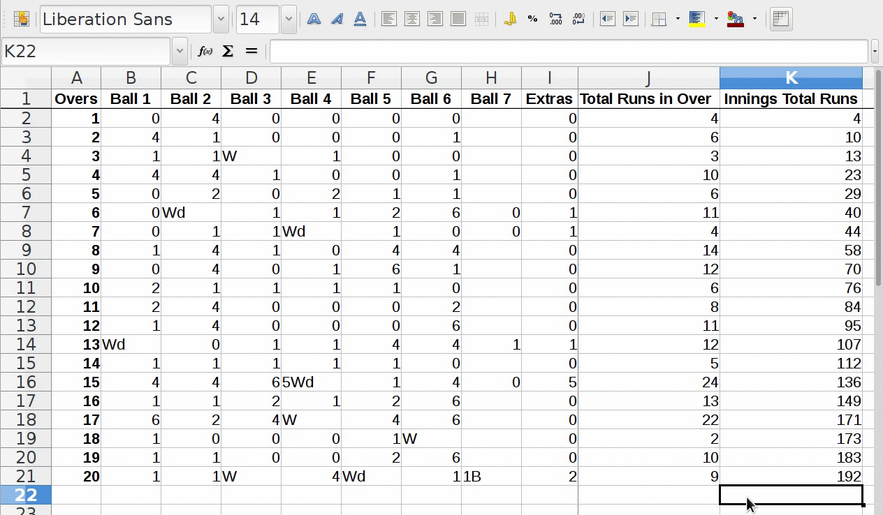Format cell as currency
Viewport: 883px width, 515px height.
(x=510, y=20)
